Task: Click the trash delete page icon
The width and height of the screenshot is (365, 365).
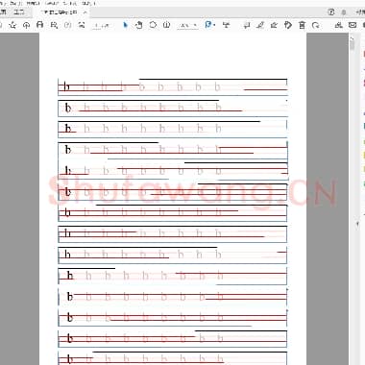Action: pos(302,25)
